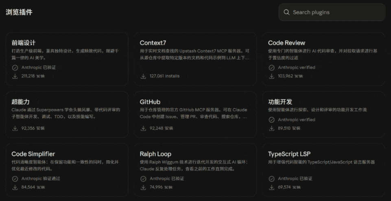Click the 超能力 description mentioning Superpowers
The height and width of the screenshot is (201, 391).
tap(66, 113)
